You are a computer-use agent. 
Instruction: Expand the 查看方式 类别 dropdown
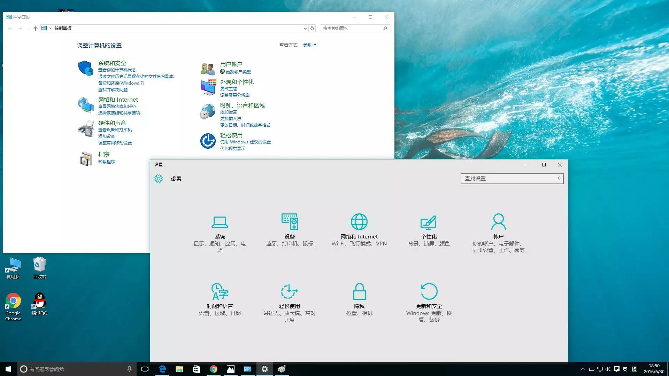coord(309,45)
